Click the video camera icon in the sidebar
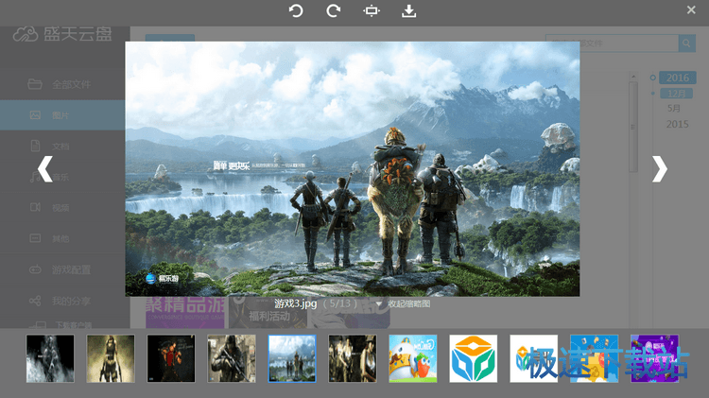This screenshot has width=709, height=398. click(x=35, y=207)
